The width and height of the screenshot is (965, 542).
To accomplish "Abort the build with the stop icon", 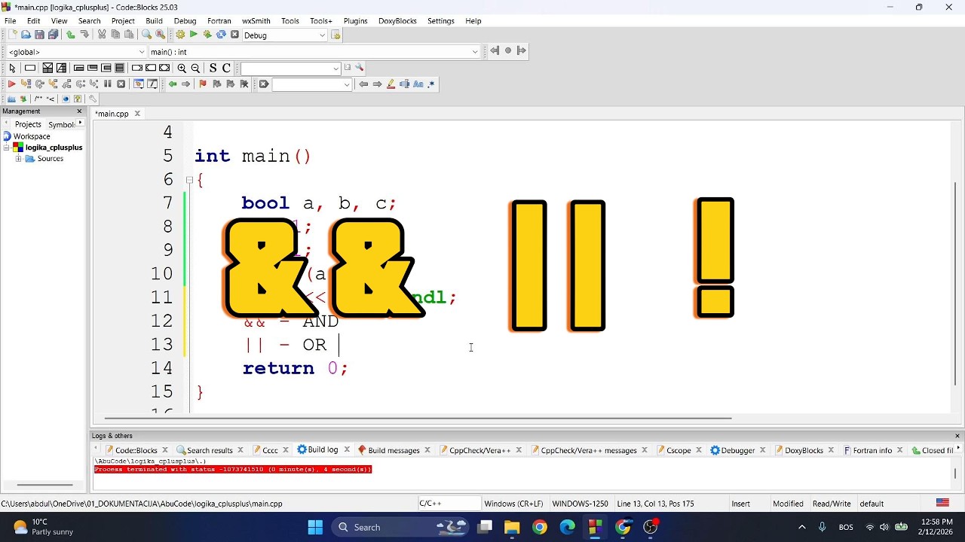I will click(x=234, y=35).
